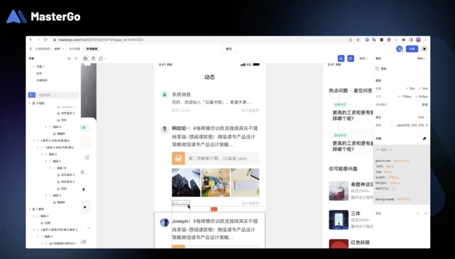Screen dimensions: 455x259
Task: Open the APP breadcrumb menu
Action: pos(59,49)
